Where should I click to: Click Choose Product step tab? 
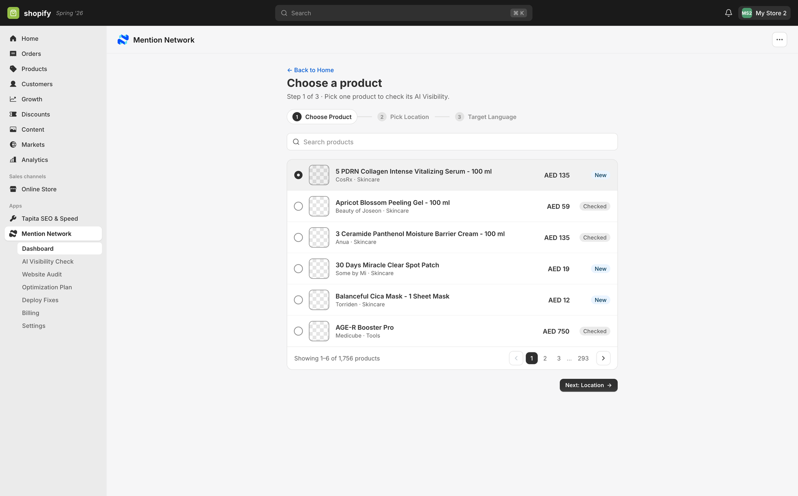(x=322, y=117)
